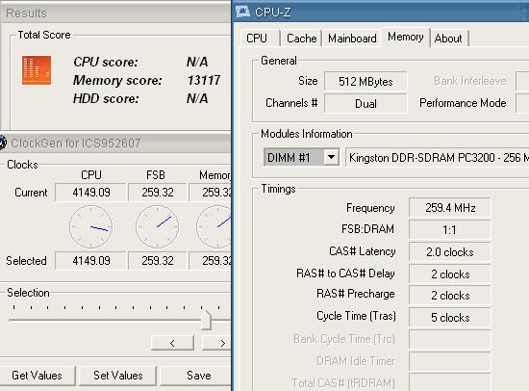Open the Mainboard tab in CPU-Z

click(x=352, y=39)
